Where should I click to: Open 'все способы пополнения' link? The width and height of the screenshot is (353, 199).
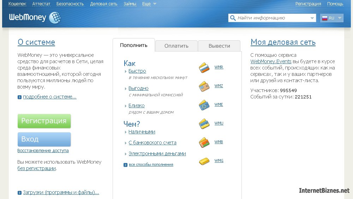click(x=151, y=164)
